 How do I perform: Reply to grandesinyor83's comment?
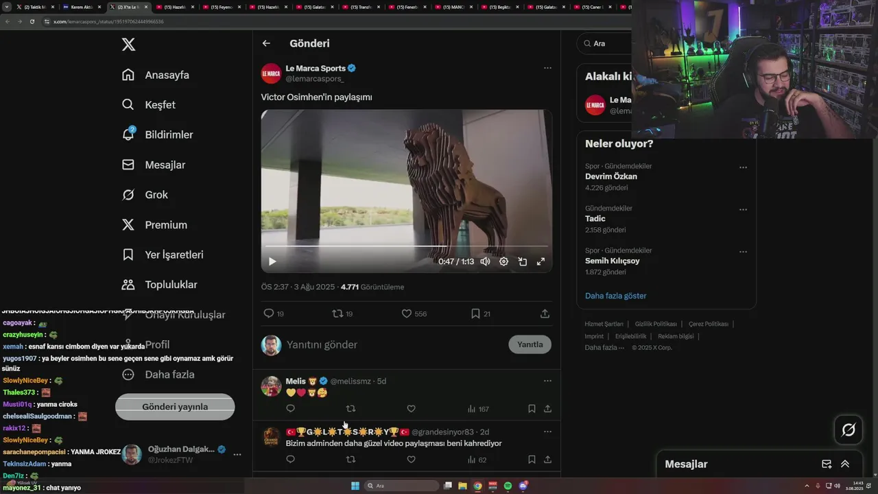point(290,460)
